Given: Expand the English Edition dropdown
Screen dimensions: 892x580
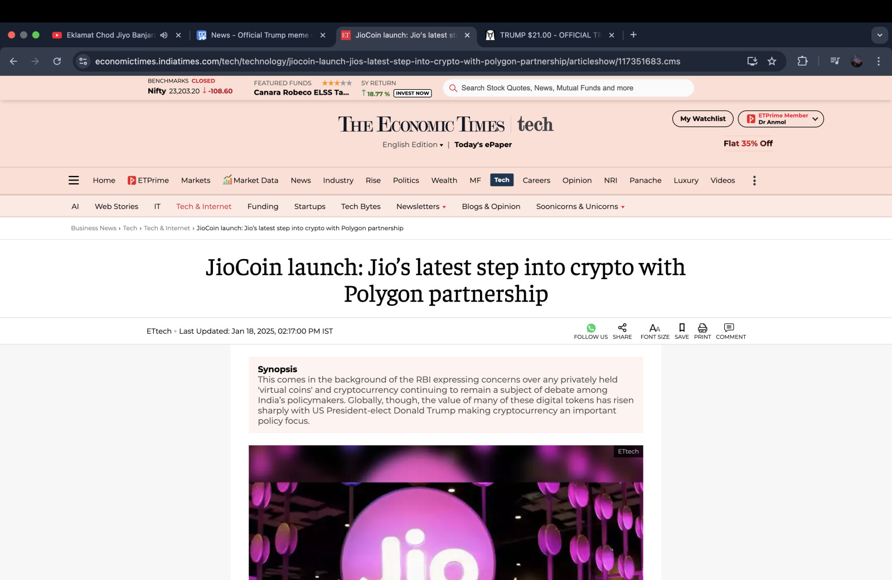Looking at the screenshot, I should tap(413, 145).
